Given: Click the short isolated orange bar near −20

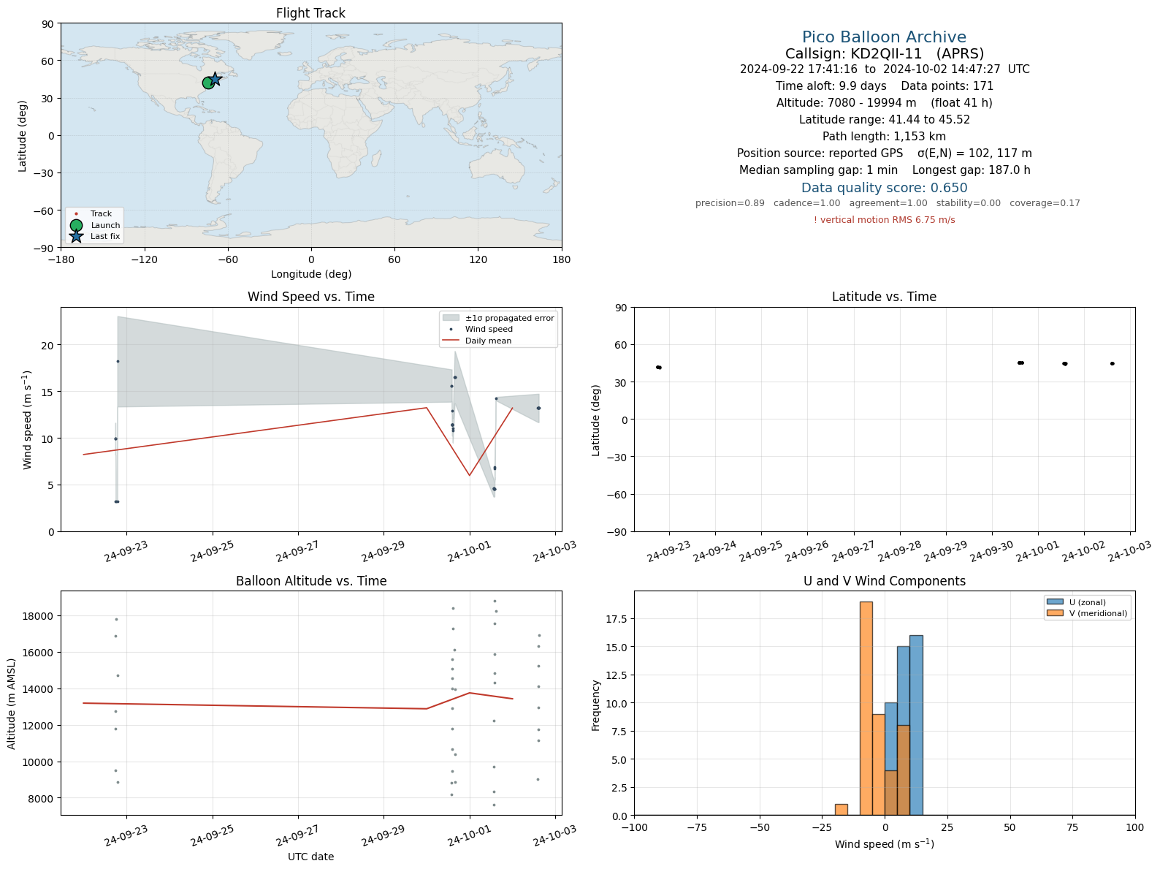Looking at the screenshot, I should point(842,810).
